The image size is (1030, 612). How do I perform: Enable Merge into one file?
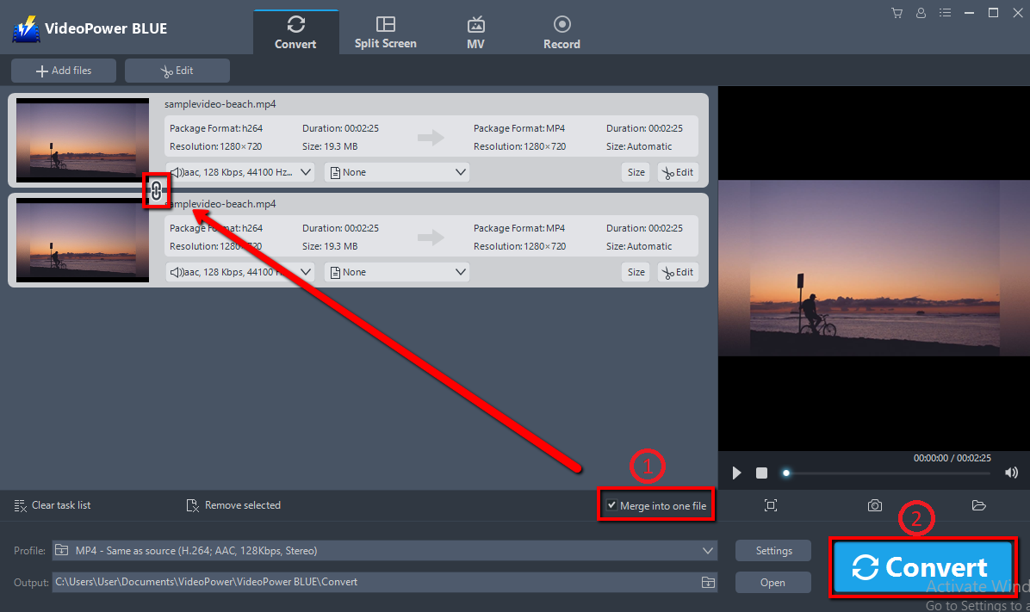pos(611,505)
